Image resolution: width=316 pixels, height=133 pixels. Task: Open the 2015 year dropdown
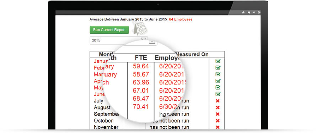(x=118, y=40)
